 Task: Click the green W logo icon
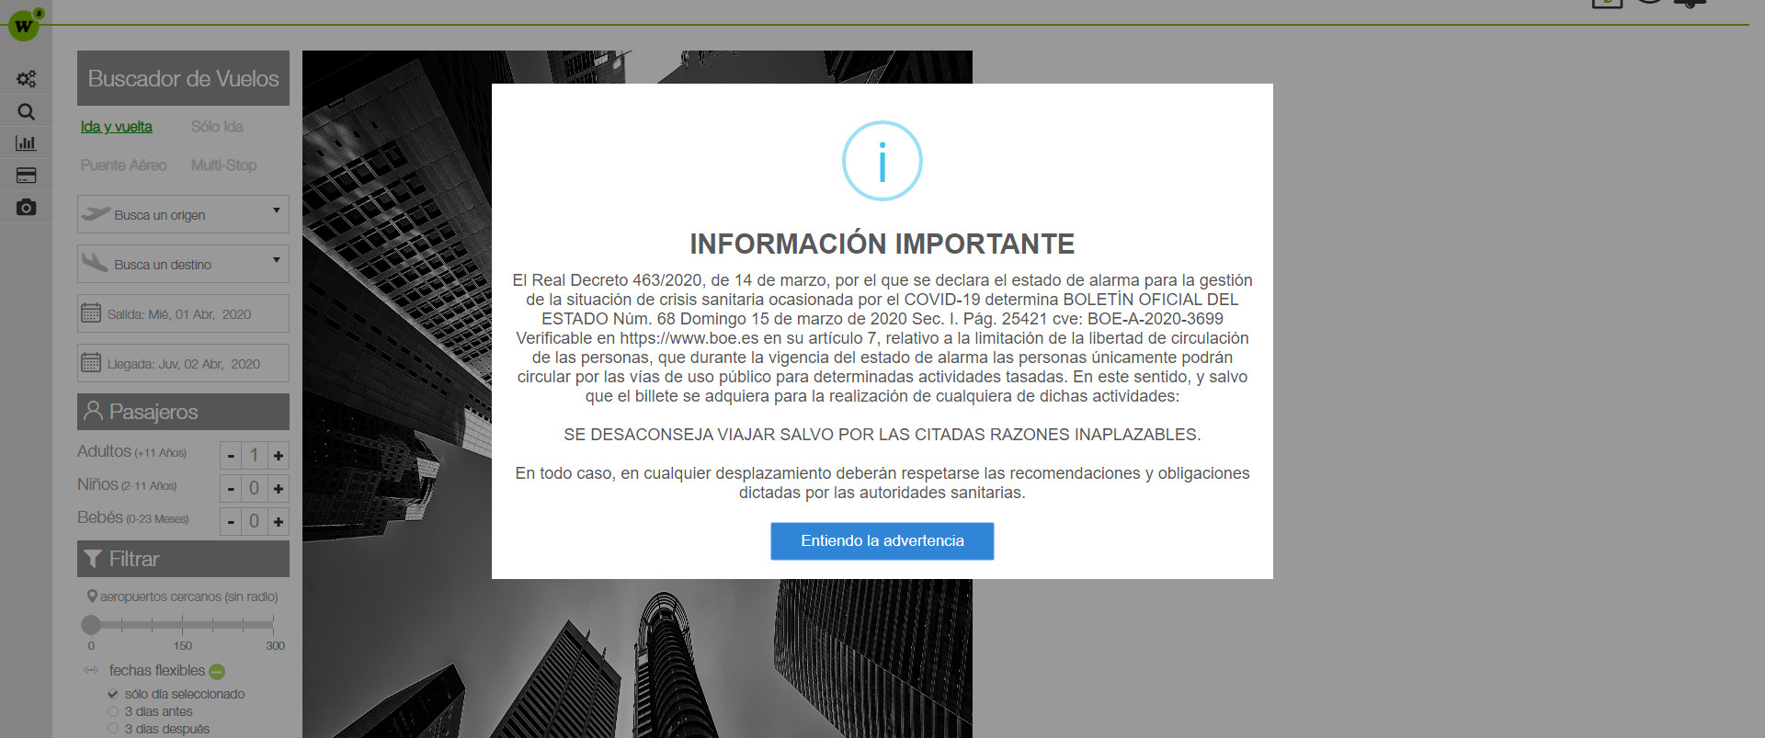pyautogui.click(x=24, y=26)
